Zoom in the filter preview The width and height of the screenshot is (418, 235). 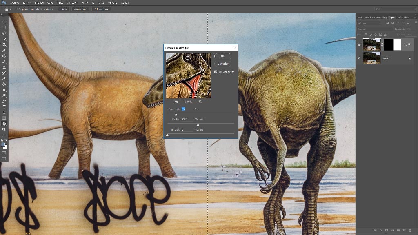[x=200, y=102]
